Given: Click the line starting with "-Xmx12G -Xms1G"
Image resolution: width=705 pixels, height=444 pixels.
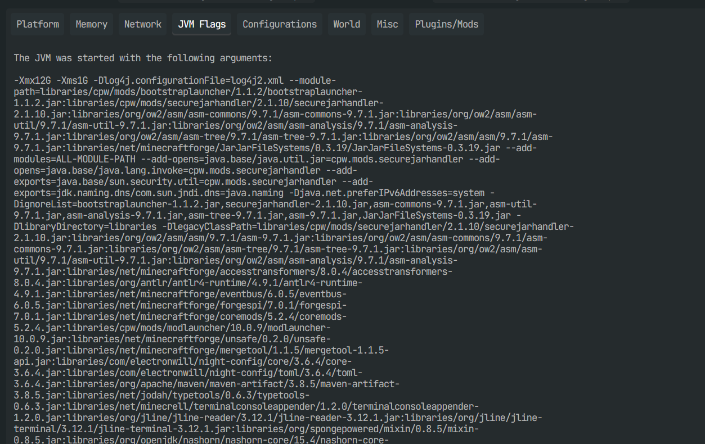Looking at the screenshot, I should click(x=175, y=80).
